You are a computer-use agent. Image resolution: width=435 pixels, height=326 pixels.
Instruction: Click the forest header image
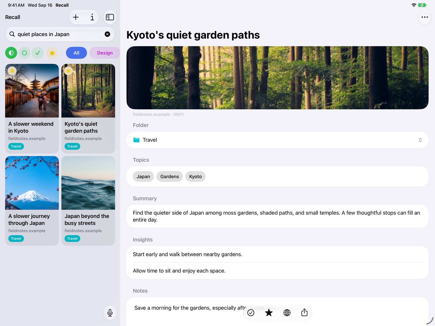coord(277,78)
